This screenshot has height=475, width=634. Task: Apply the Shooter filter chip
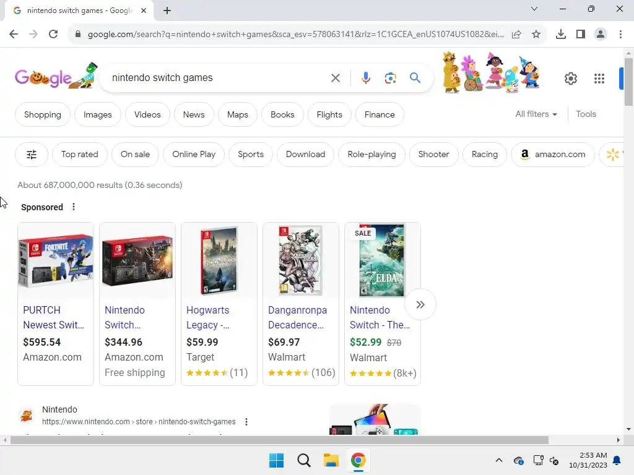tap(433, 154)
